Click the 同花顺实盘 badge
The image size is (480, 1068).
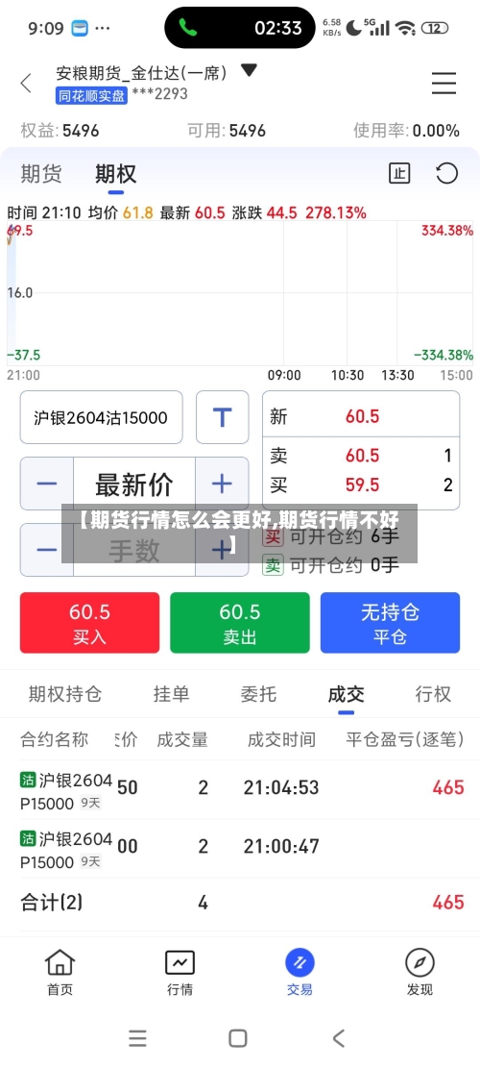(x=92, y=95)
